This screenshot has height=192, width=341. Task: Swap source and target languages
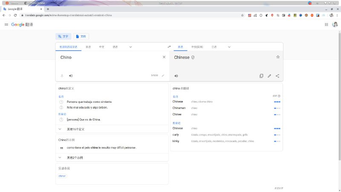(169, 47)
